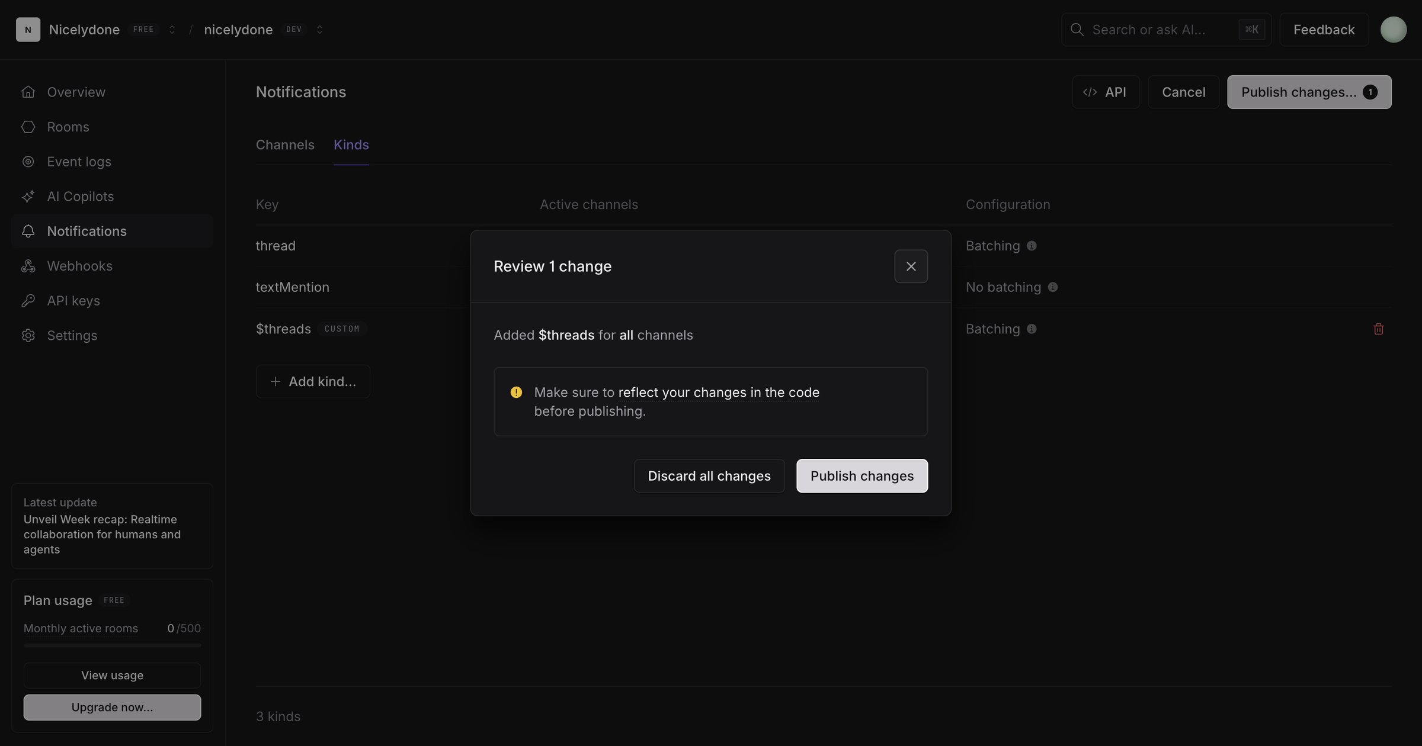1422x746 pixels.
Task: Click the thread row Batching info icon
Action: (1032, 246)
